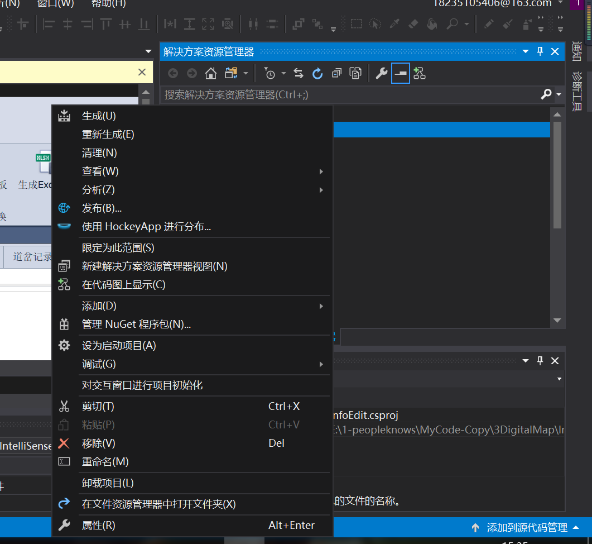
Task: Open the Solution Explorer window position dropdown
Action: [526, 51]
